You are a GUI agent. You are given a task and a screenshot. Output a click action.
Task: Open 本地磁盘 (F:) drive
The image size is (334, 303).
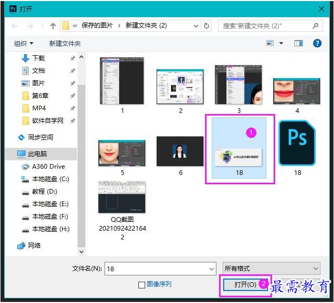[50, 217]
